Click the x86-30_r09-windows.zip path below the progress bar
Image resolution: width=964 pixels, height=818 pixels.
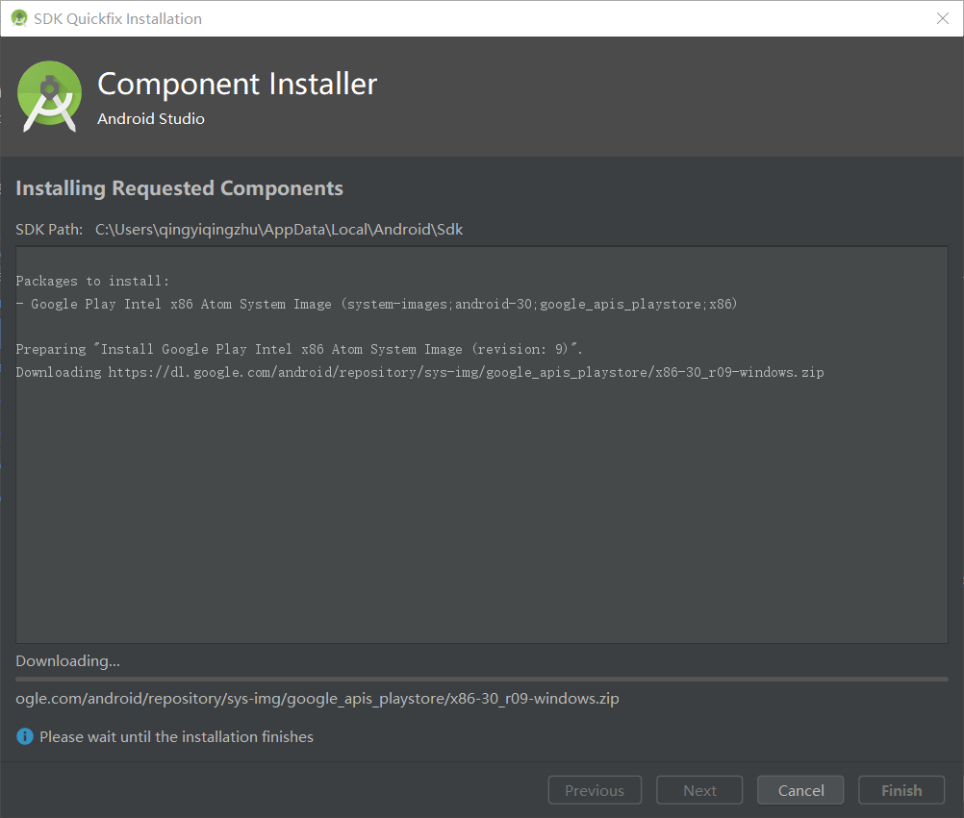pos(317,698)
